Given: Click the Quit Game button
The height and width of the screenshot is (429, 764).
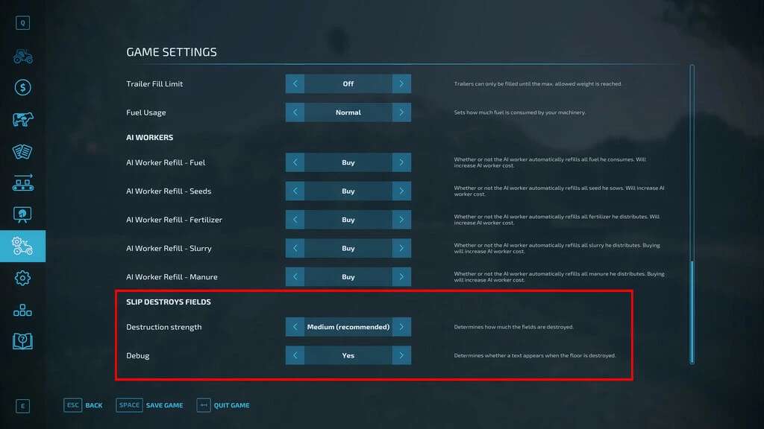Looking at the screenshot, I should 223,405.
